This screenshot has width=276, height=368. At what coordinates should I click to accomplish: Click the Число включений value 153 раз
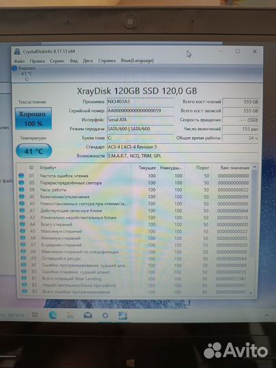[241, 129]
